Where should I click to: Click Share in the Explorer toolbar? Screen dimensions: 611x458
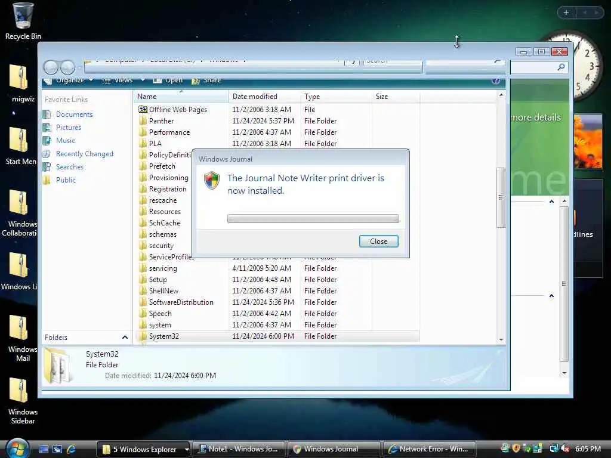206,81
